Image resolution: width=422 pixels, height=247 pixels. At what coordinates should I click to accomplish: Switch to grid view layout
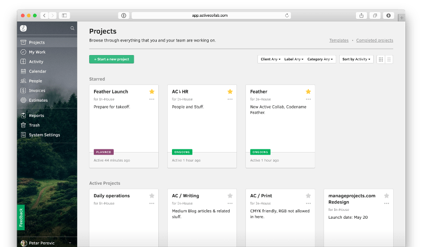(381, 59)
